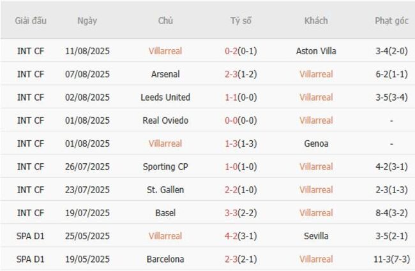Click the Real Oviedo team name
Viewport: 415px width, 271px height.
click(165, 121)
